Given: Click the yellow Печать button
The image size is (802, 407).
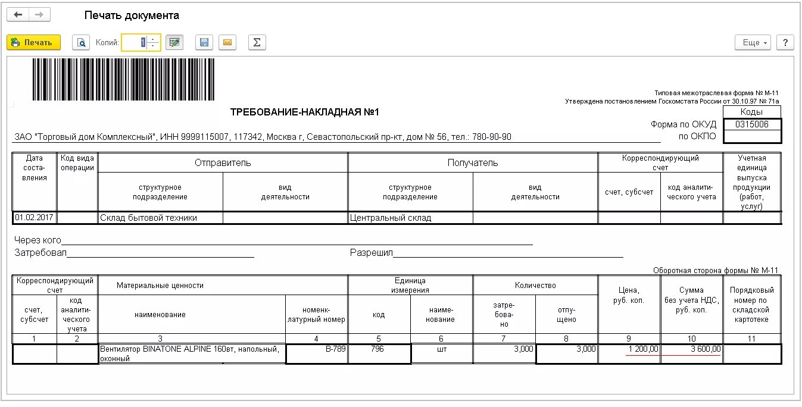Looking at the screenshot, I should click(34, 42).
